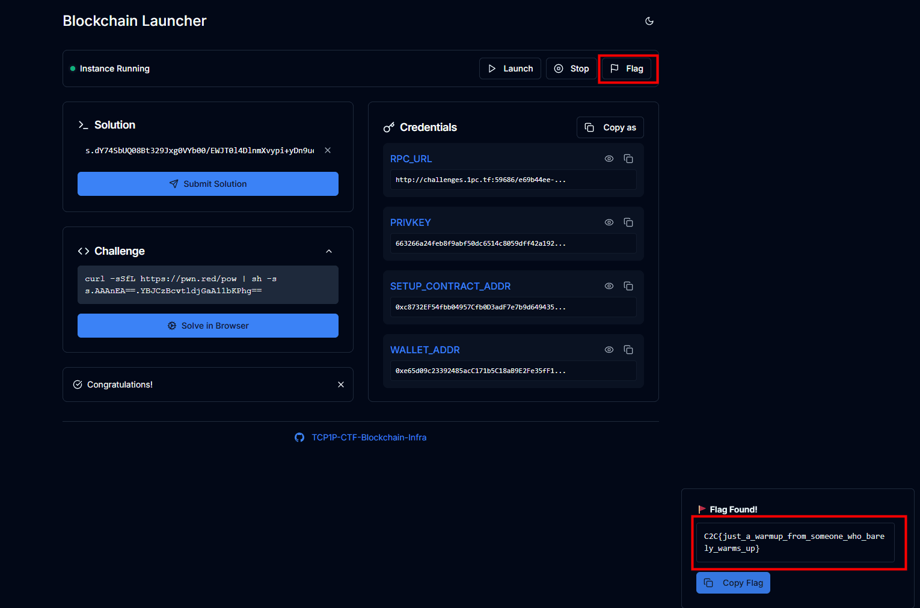920x608 pixels.
Task: Click the Copy Flag button
Action: (733, 583)
